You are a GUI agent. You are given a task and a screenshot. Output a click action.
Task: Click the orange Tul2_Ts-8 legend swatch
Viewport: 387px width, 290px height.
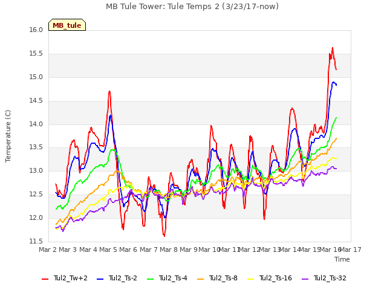point(201,279)
